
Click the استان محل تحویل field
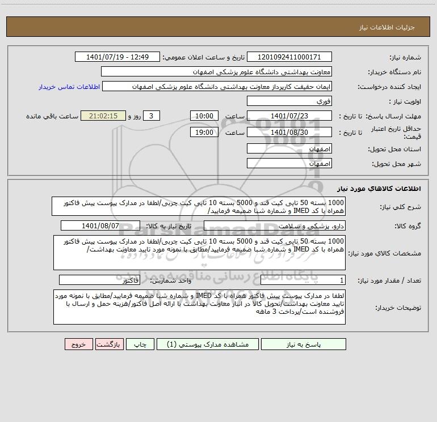(289, 148)
